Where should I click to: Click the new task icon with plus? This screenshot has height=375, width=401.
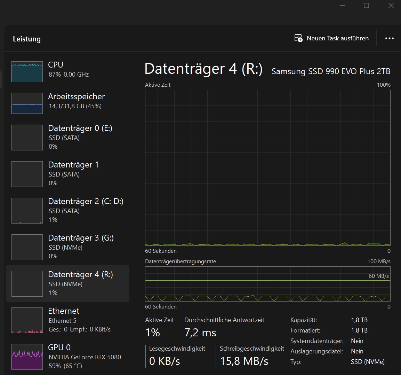tap(298, 38)
